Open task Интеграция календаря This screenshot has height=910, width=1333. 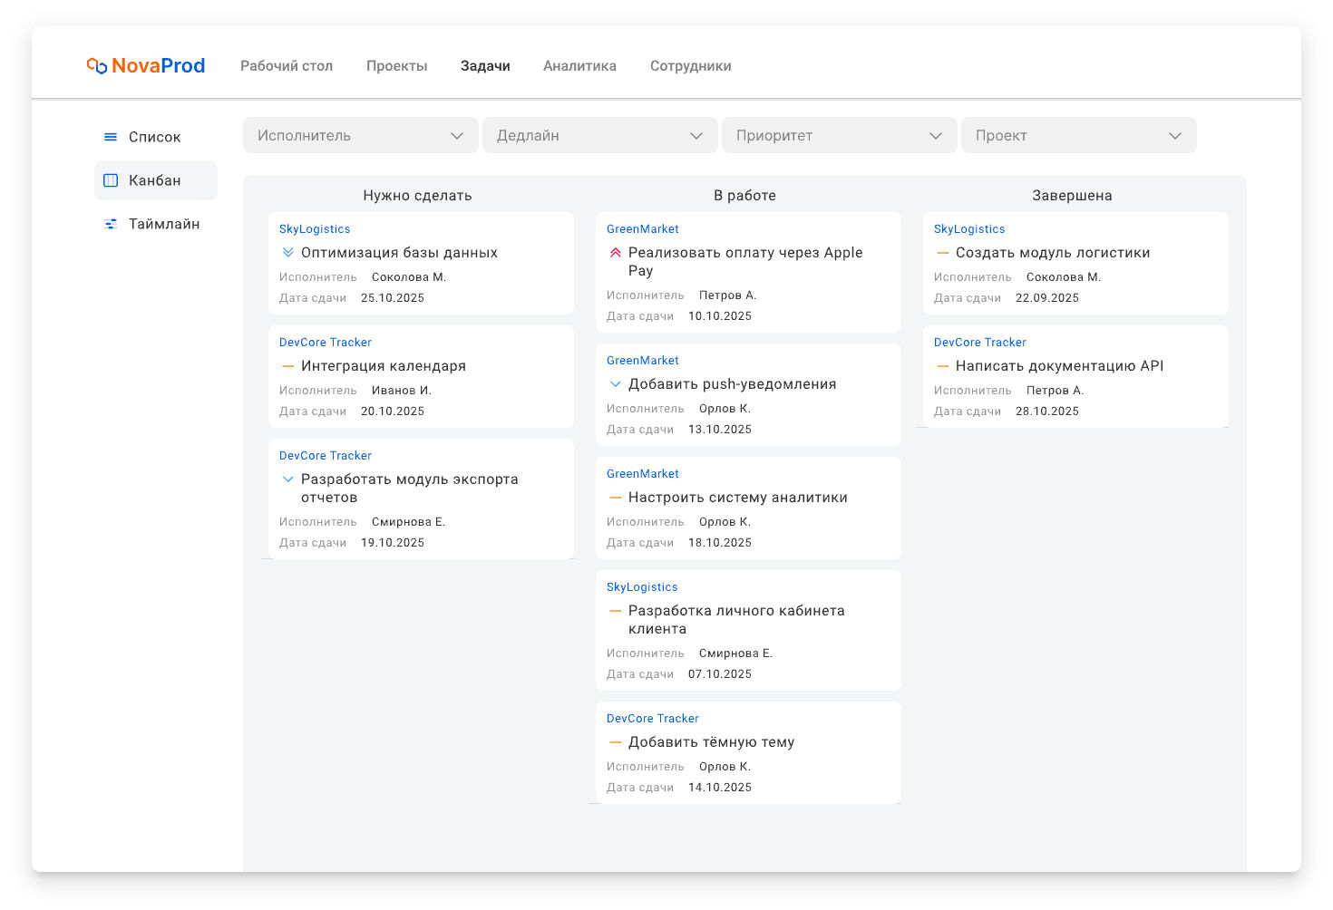[x=384, y=366]
